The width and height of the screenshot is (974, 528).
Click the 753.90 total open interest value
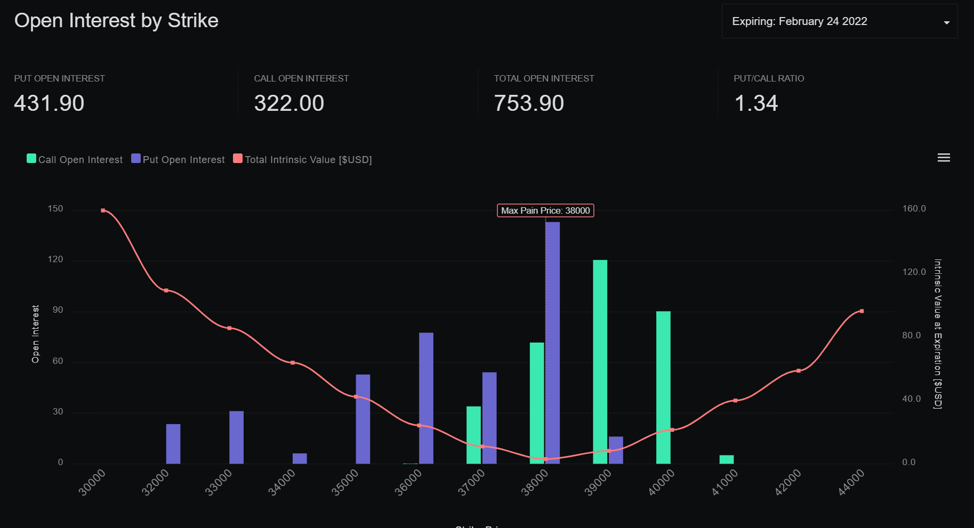point(529,103)
